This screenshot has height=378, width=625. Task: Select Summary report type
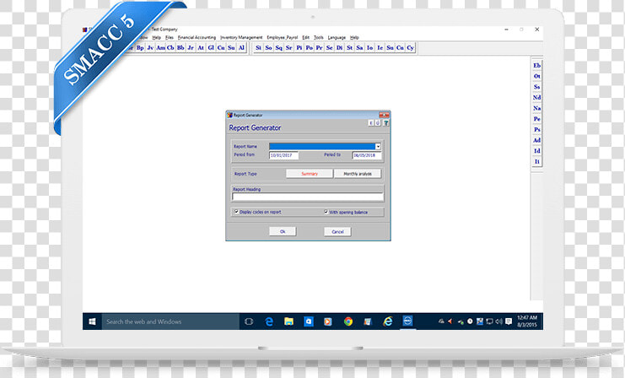[310, 174]
